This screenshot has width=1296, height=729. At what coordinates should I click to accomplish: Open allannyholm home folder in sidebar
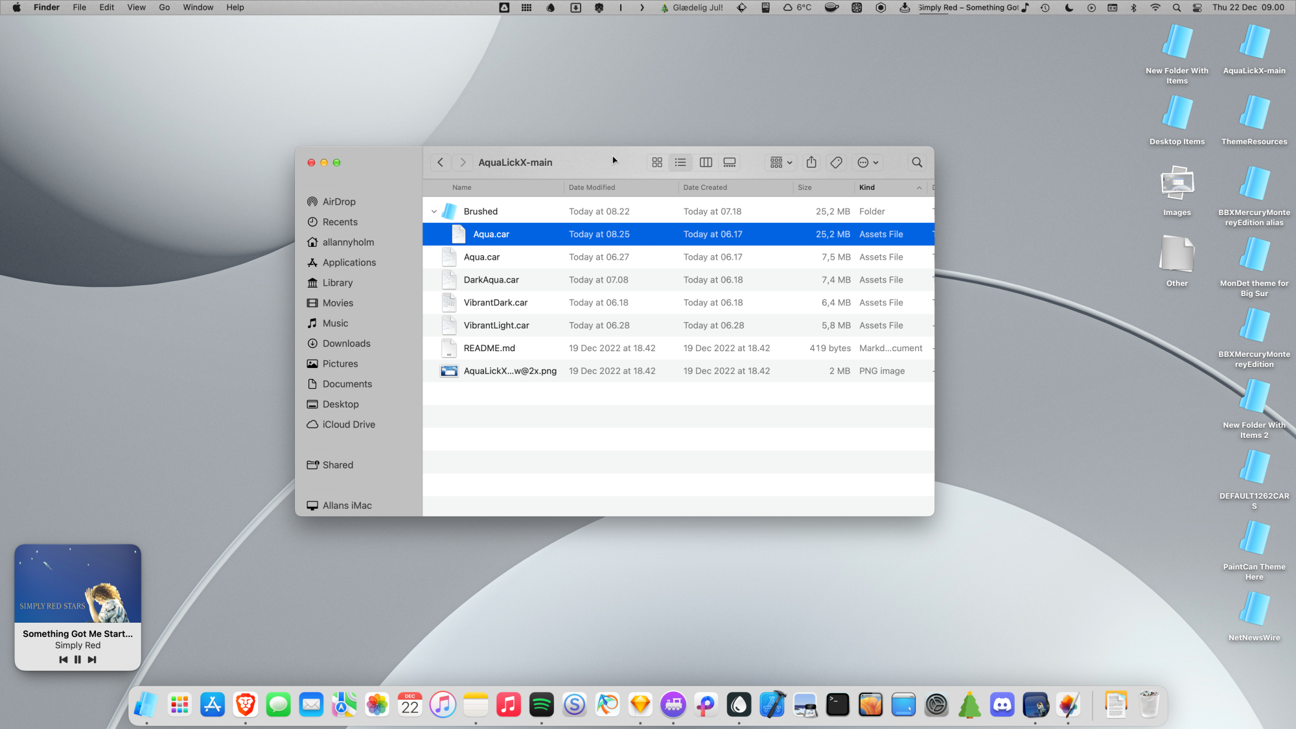coord(340,242)
